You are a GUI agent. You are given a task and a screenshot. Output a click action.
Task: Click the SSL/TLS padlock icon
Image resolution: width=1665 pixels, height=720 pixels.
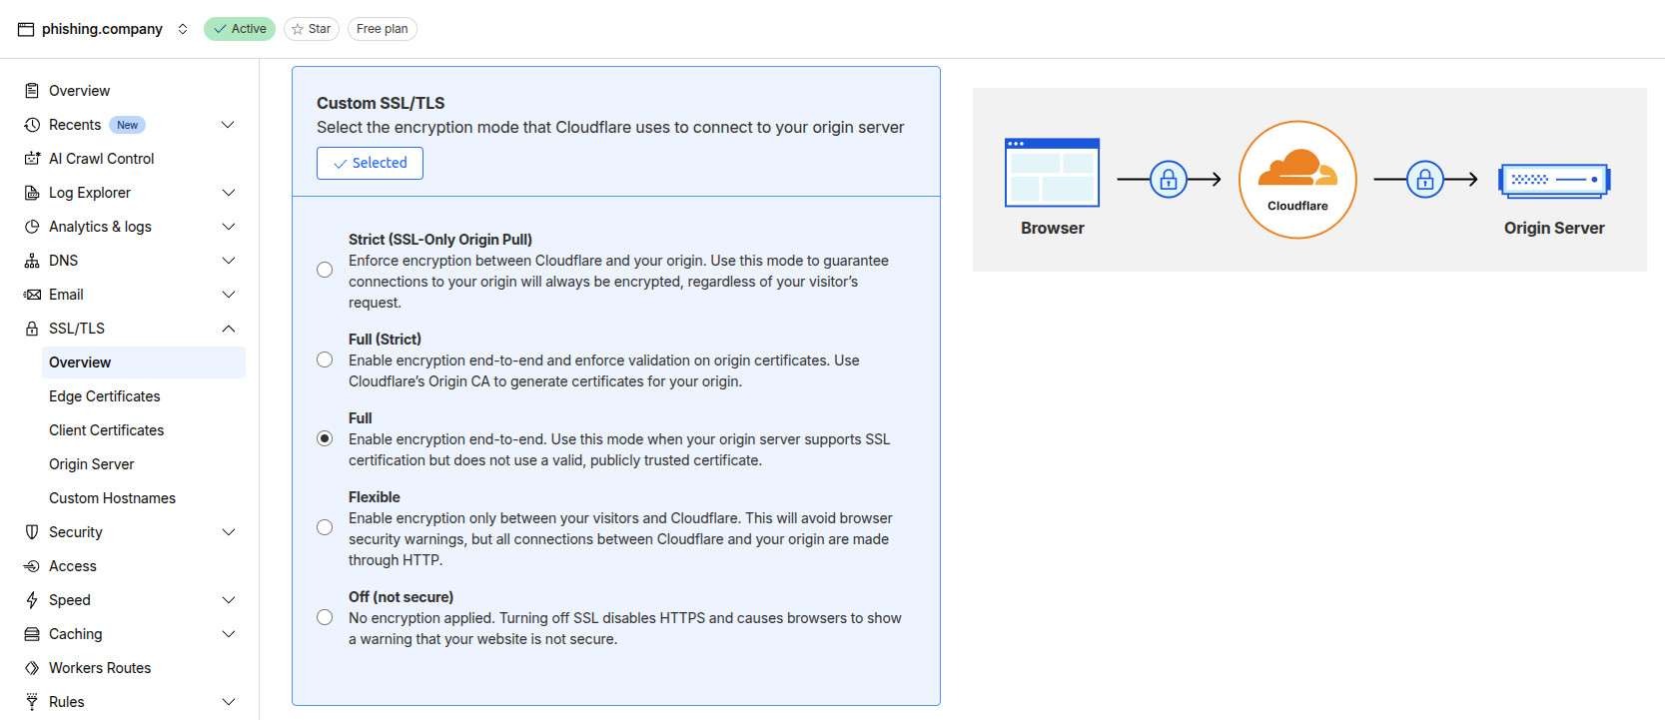(32, 329)
